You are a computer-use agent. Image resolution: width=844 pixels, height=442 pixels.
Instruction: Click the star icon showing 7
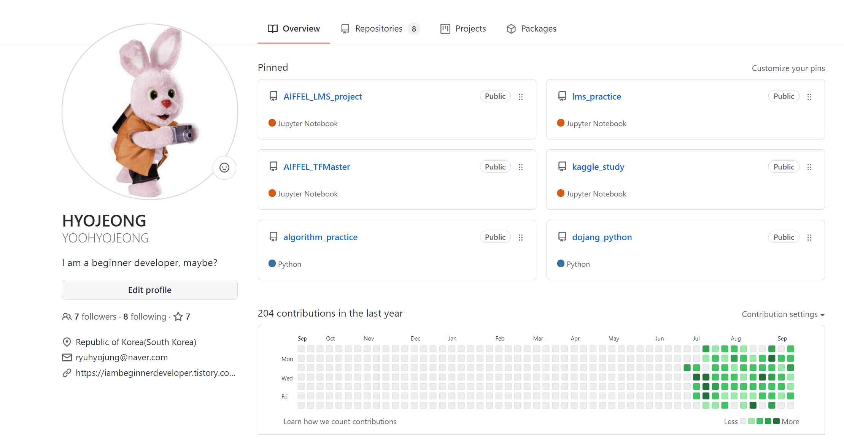(x=178, y=317)
